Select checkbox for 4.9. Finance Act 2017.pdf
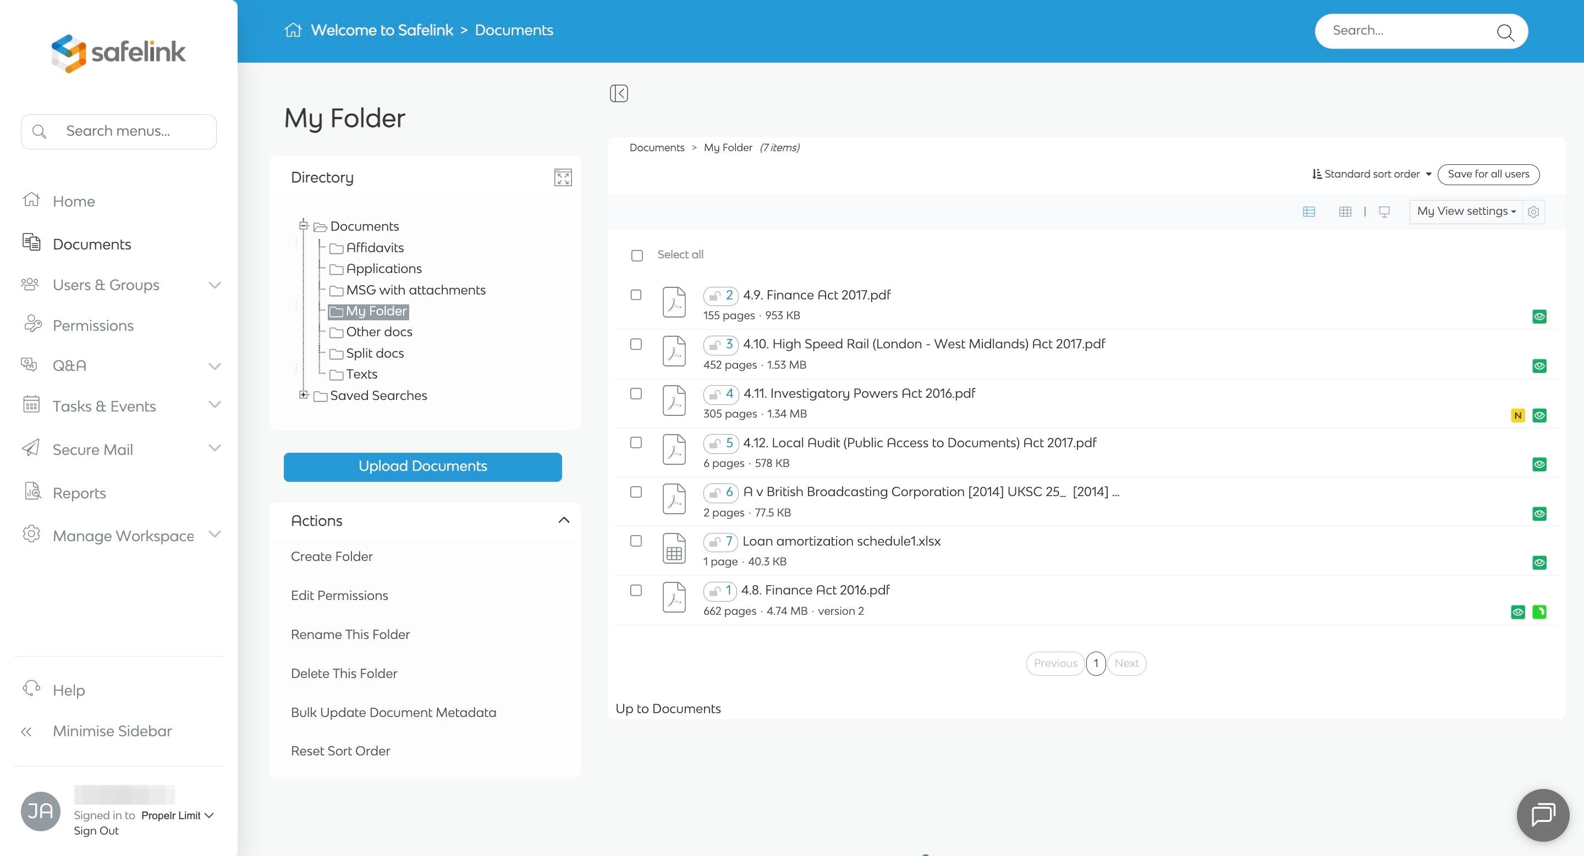Screen dimensions: 1584x856 click(x=636, y=294)
